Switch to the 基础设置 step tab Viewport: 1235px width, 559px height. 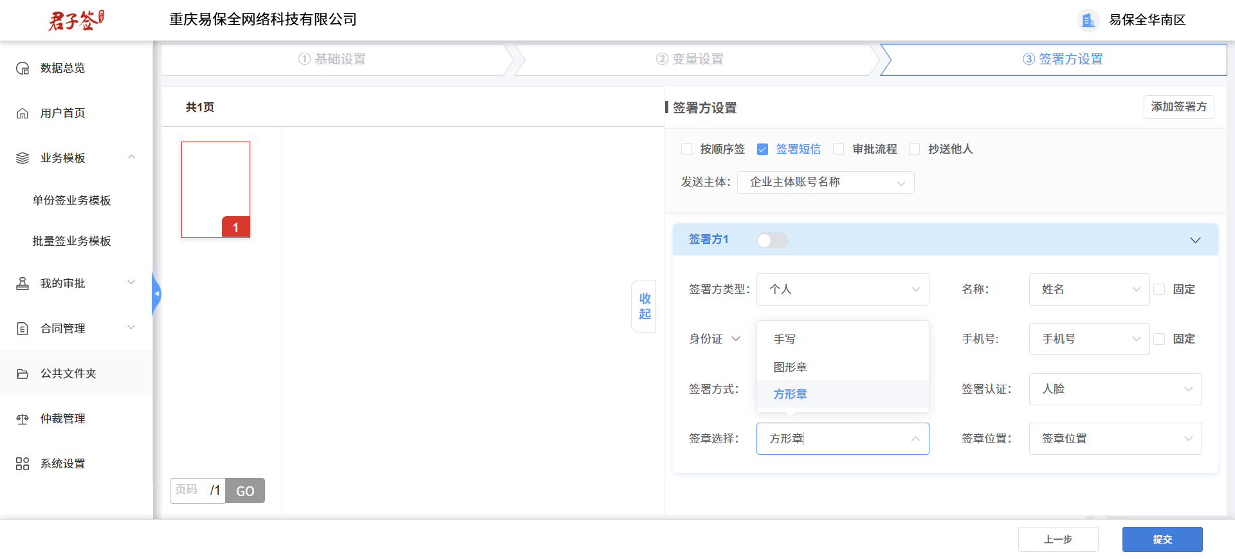coord(333,59)
